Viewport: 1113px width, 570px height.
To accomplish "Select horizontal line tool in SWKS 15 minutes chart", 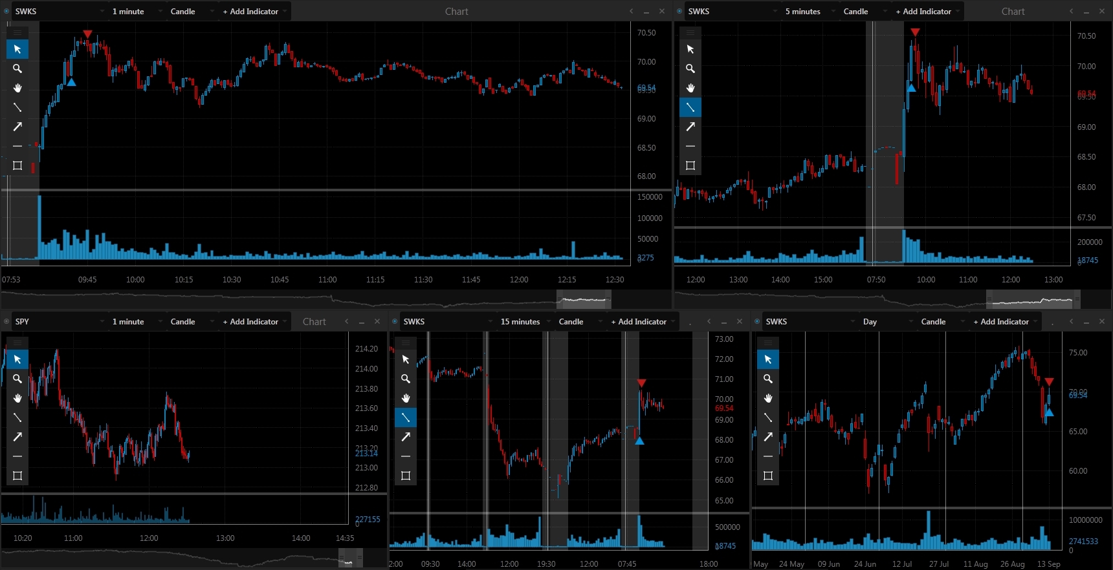I will click(x=406, y=456).
